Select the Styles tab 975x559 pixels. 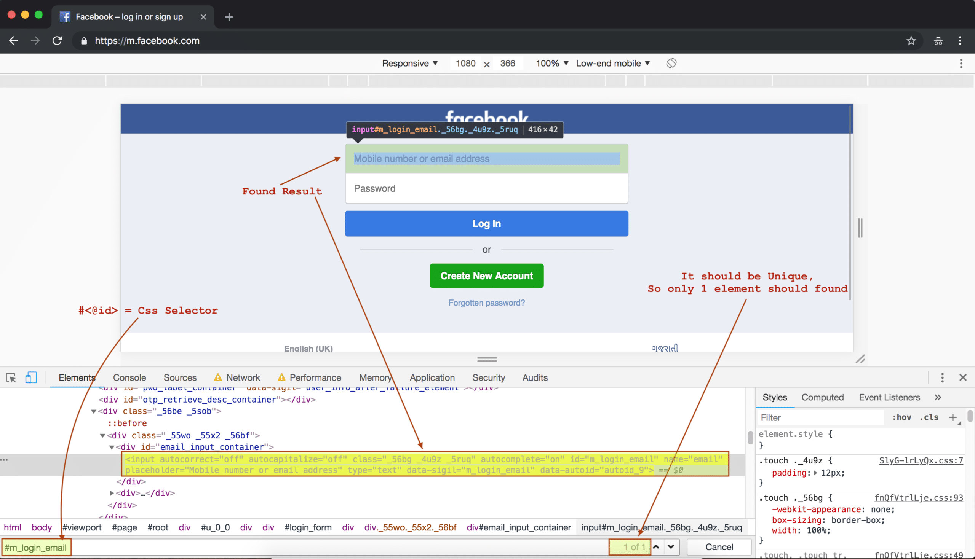click(x=774, y=397)
